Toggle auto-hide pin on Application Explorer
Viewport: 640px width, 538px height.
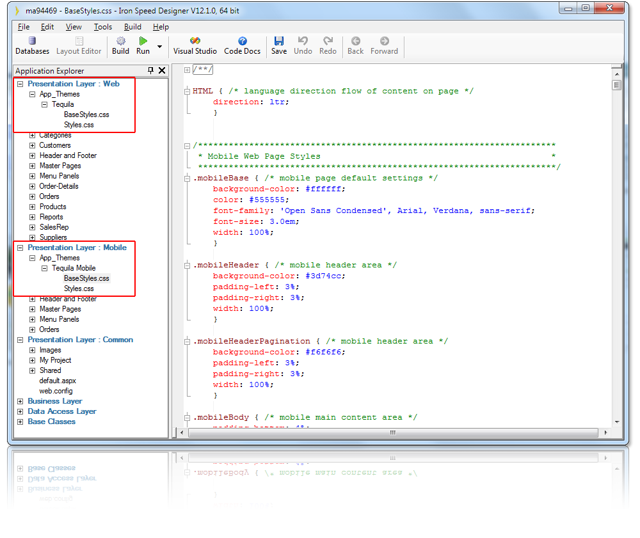click(x=152, y=70)
